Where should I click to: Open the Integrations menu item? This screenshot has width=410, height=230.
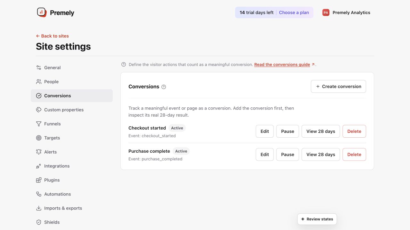(x=72, y=166)
